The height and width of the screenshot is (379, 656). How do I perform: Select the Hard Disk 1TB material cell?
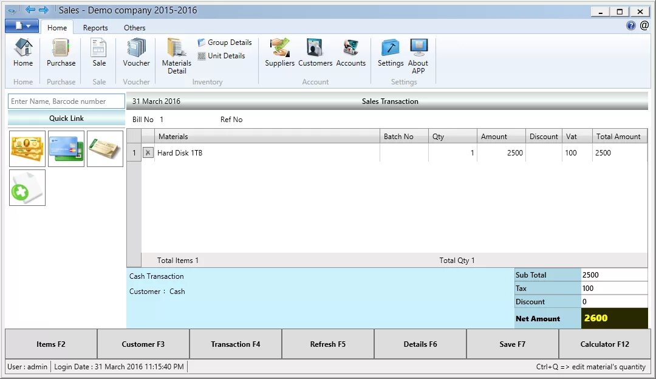point(267,152)
